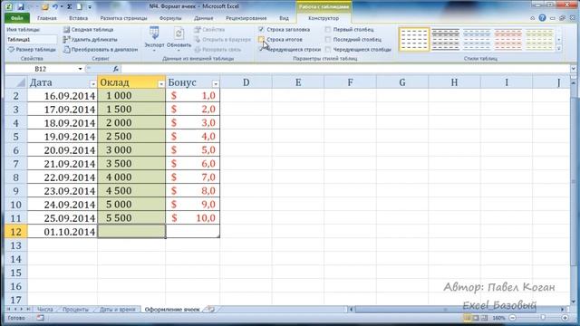Open the Оклад column filter dropdown
Image resolution: width=580 pixels, height=326 pixels.
click(x=161, y=84)
